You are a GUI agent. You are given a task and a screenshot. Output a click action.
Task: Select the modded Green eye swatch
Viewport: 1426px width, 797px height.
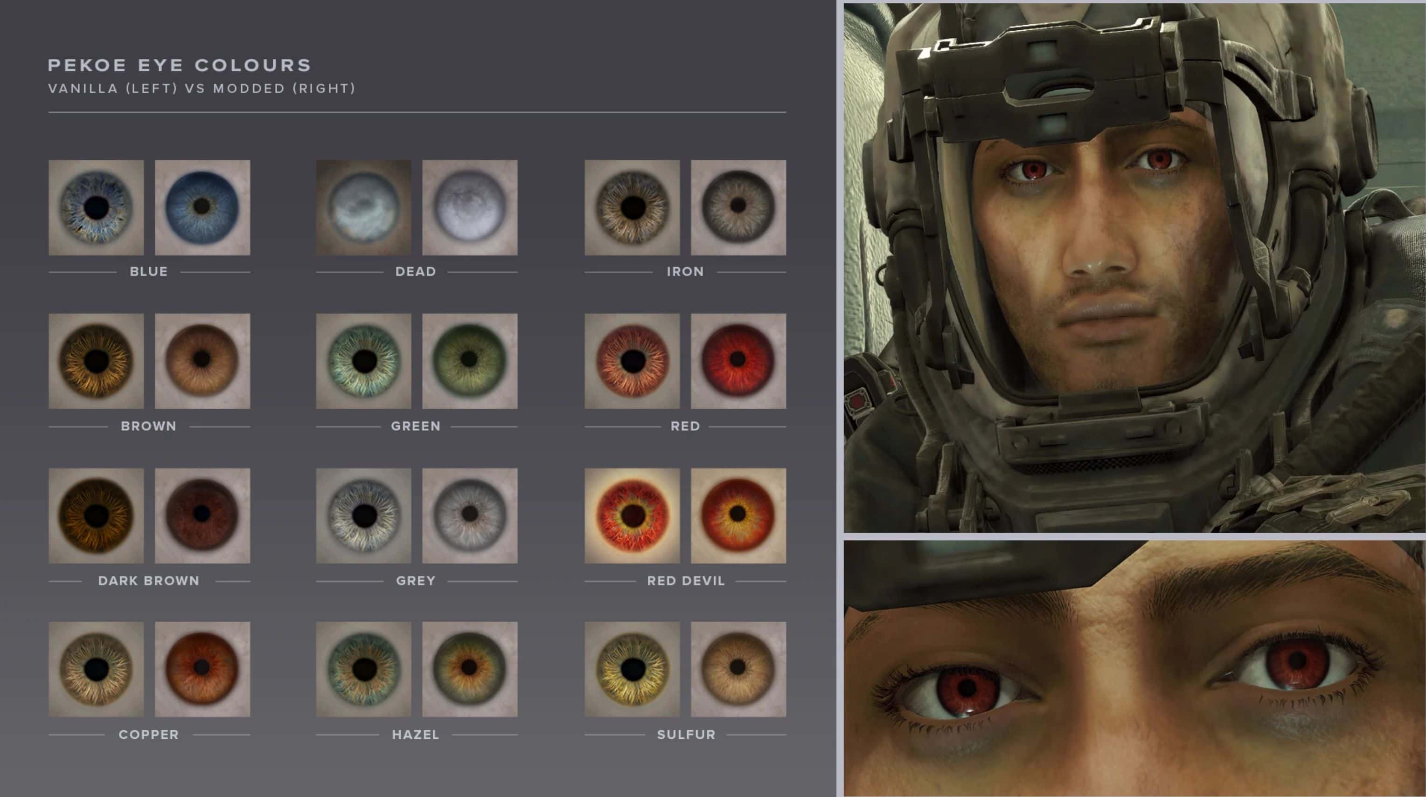[470, 361]
